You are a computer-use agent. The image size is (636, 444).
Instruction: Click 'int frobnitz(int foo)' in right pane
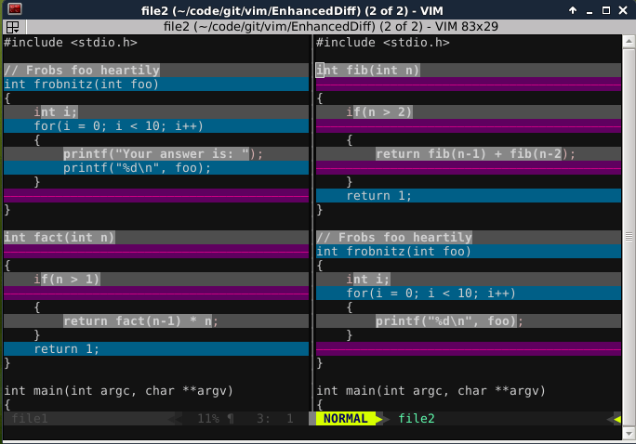[394, 252]
